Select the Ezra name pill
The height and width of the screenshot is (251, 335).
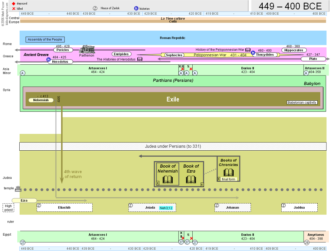click(x=24, y=200)
